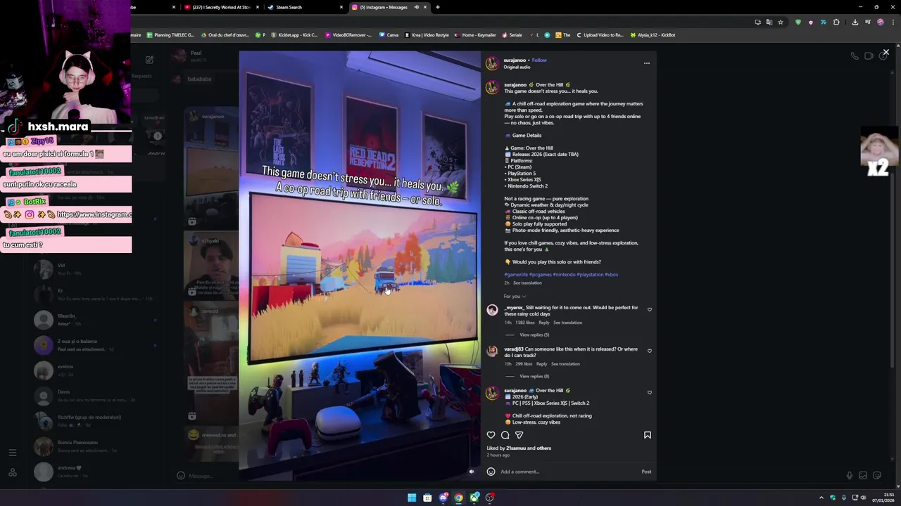The width and height of the screenshot is (901, 506).
Task: Click the Message input in chat
Action: (514, 476)
